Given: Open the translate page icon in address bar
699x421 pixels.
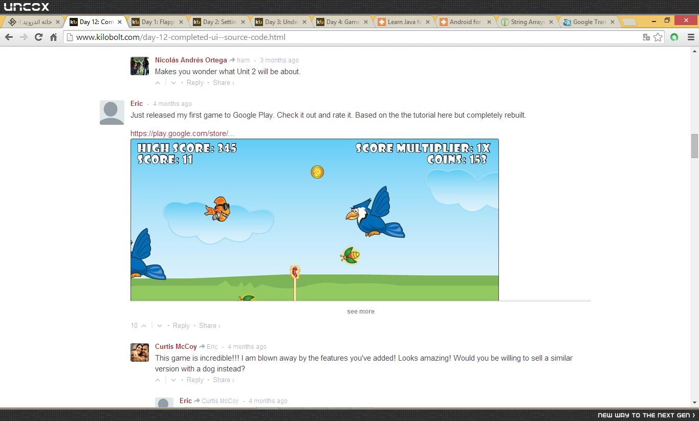Looking at the screenshot, I should coord(647,37).
